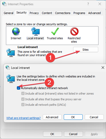The width and height of the screenshot is (106, 139).
Task: Choose the Trusted sites green checkmark
Action: [55, 31]
